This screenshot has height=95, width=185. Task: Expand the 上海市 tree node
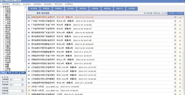point(4,54)
